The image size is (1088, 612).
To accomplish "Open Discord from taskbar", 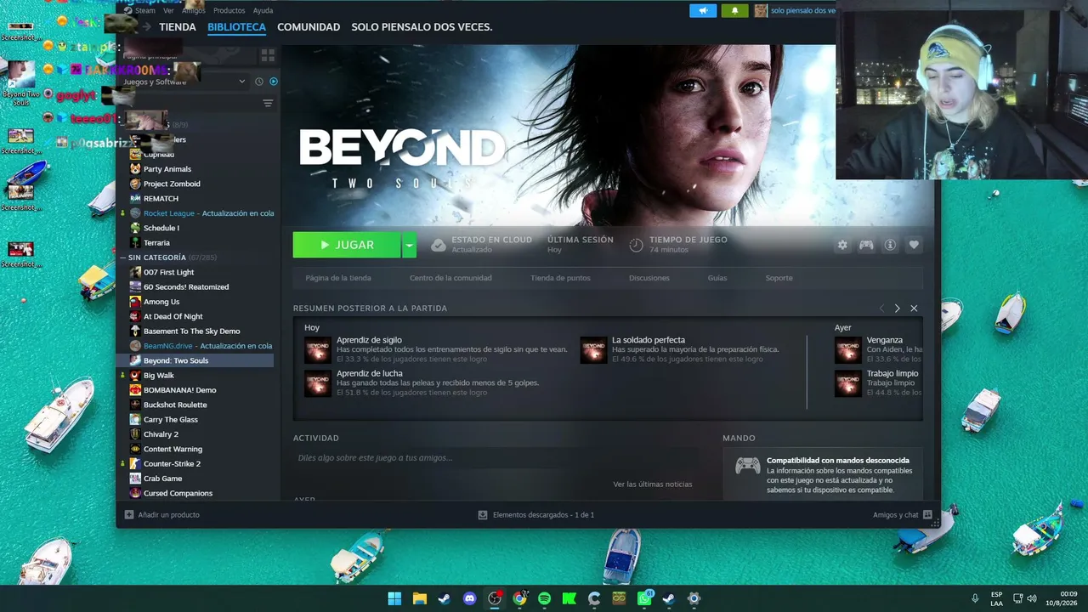I will pyautogui.click(x=470, y=598).
